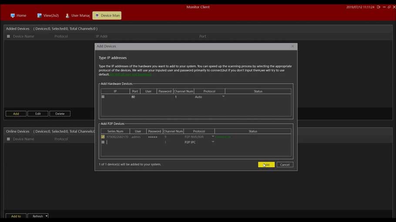
Task: Click the Home tab monitor icon
Action: (x=13, y=16)
